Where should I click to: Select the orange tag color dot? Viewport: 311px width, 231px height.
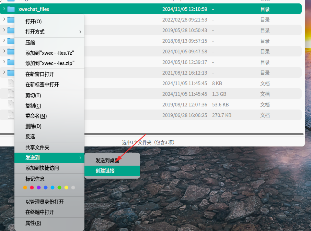[x=25, y=188]
